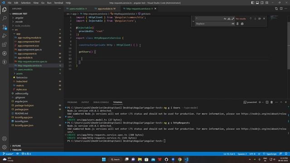Screen dimensions: 290x163
Task: Go to previous match arrow in find widget
Action: coord(251,19)
